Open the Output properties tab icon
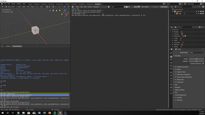Viewport: 205px width, 115px height. point(171,60)
